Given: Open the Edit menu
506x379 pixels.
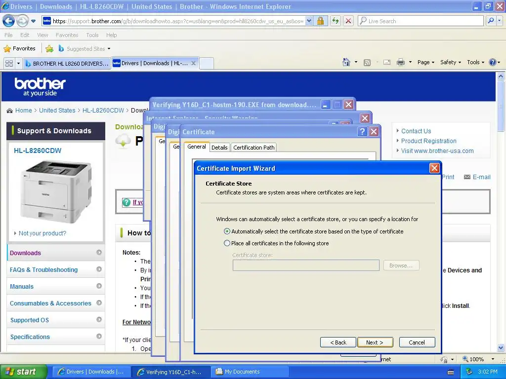Looking at the screenshot, I should coord(25,35).
